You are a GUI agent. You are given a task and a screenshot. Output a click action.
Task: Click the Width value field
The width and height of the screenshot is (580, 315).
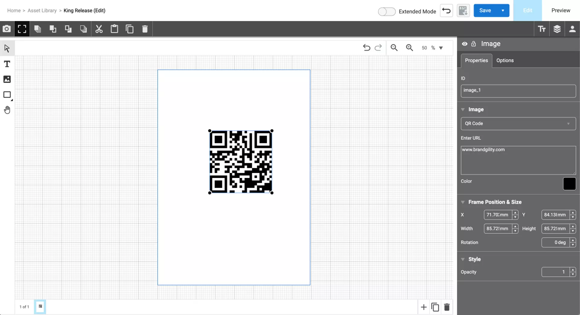coord(498,229)
